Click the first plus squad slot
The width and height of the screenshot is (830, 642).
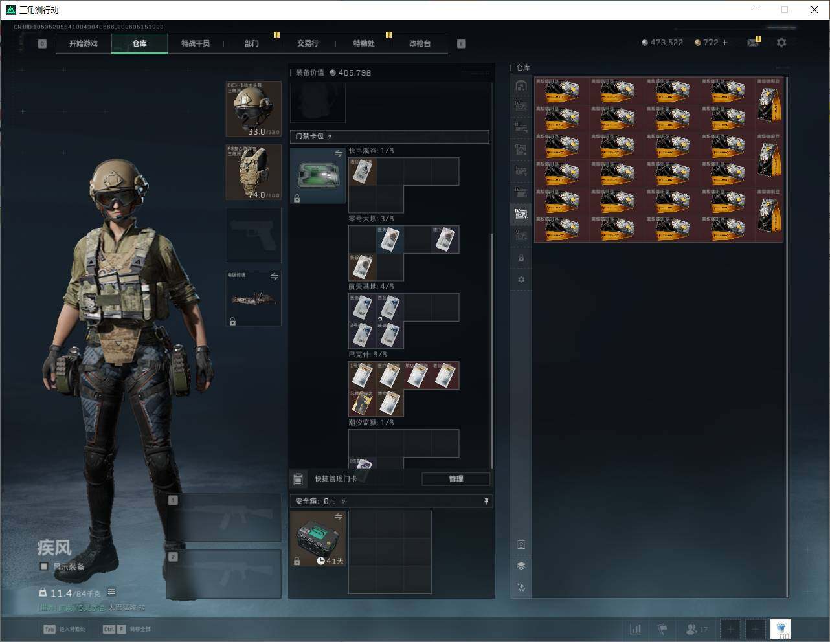(x=730, y=629)
